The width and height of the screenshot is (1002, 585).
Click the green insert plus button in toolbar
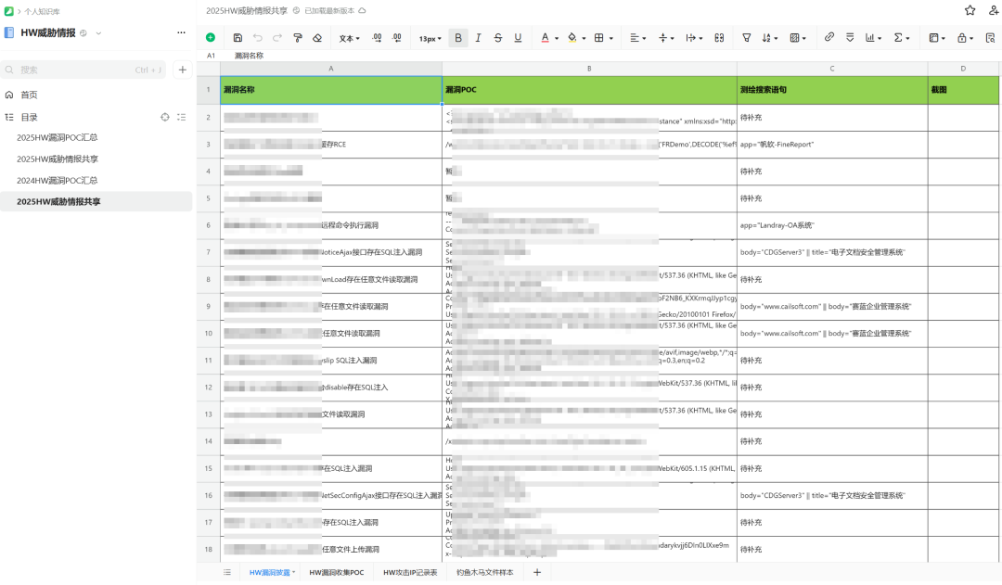pyautogui.click(x=211, y=38)
